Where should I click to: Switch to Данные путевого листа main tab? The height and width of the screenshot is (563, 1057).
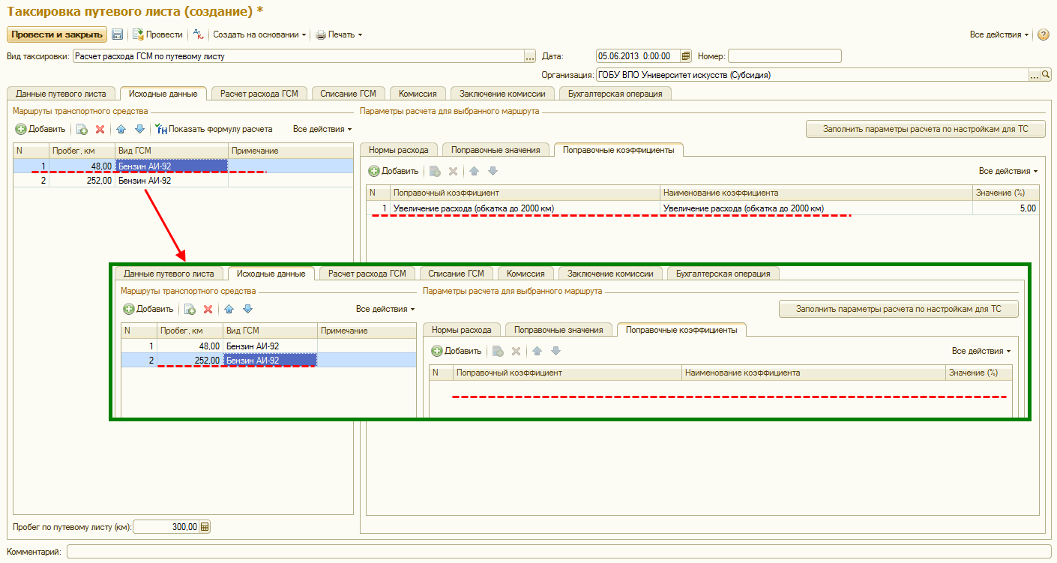(61, 94)
